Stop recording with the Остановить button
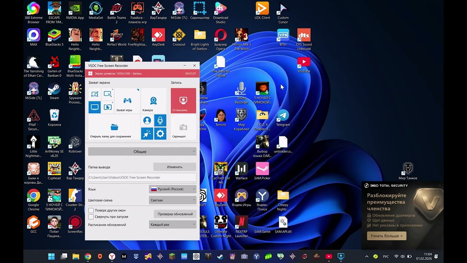467x263 pixels. coord(183,101)
